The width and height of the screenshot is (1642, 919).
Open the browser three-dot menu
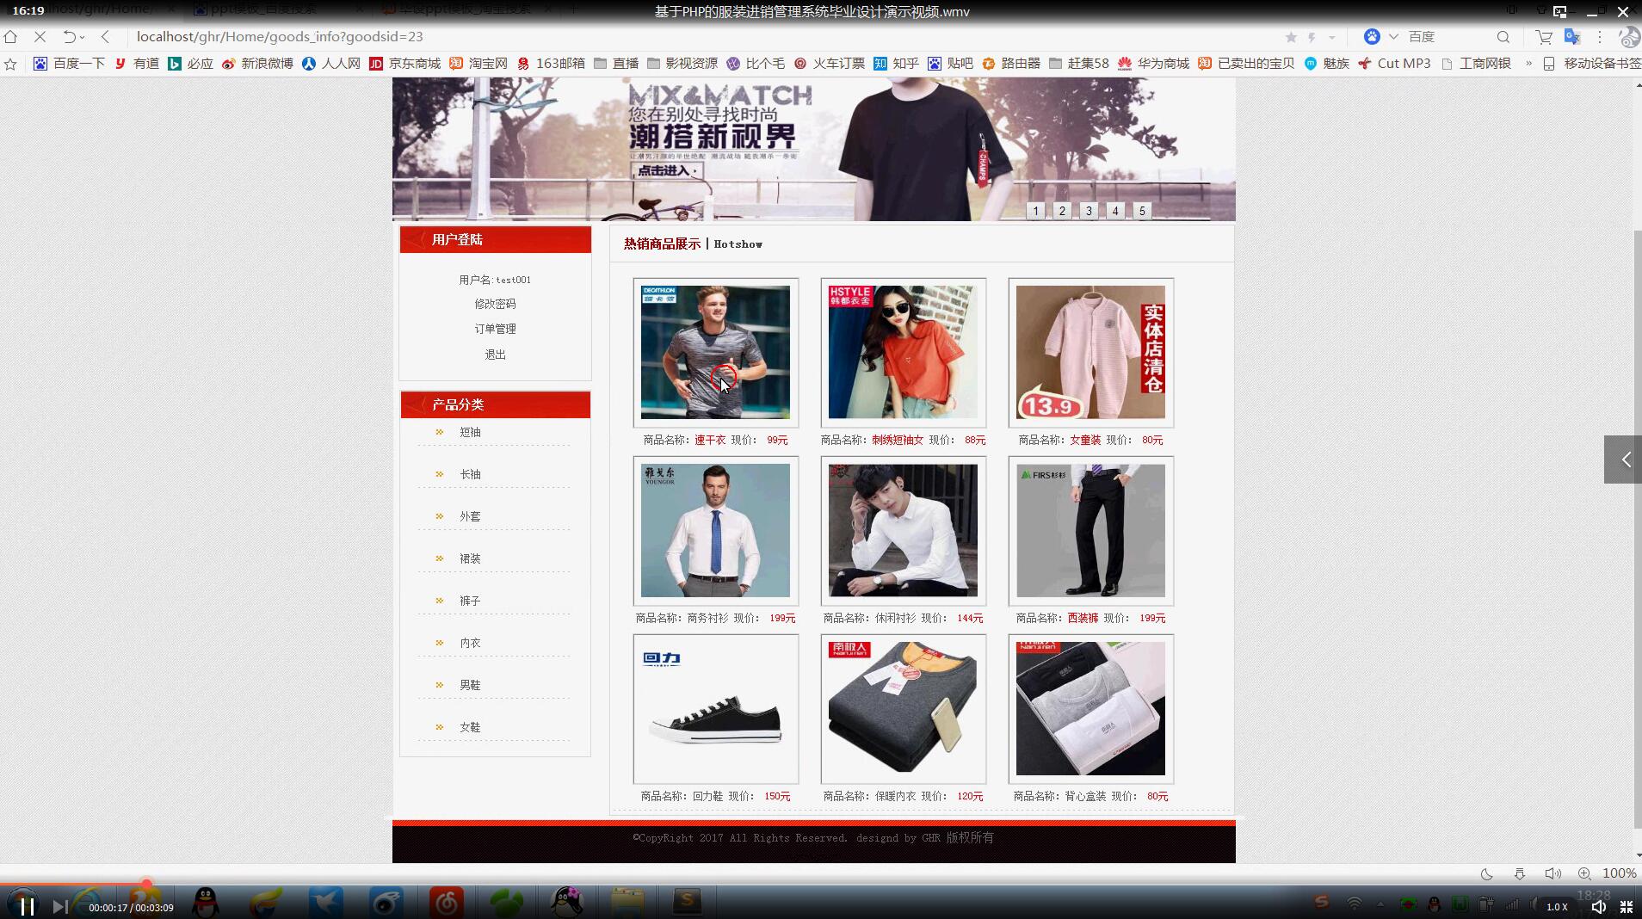pos(1600,37)
